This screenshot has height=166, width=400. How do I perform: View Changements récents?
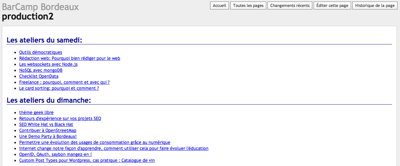[290, 6]
